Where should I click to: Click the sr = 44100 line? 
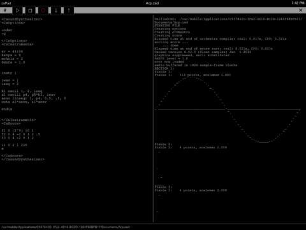12,52
